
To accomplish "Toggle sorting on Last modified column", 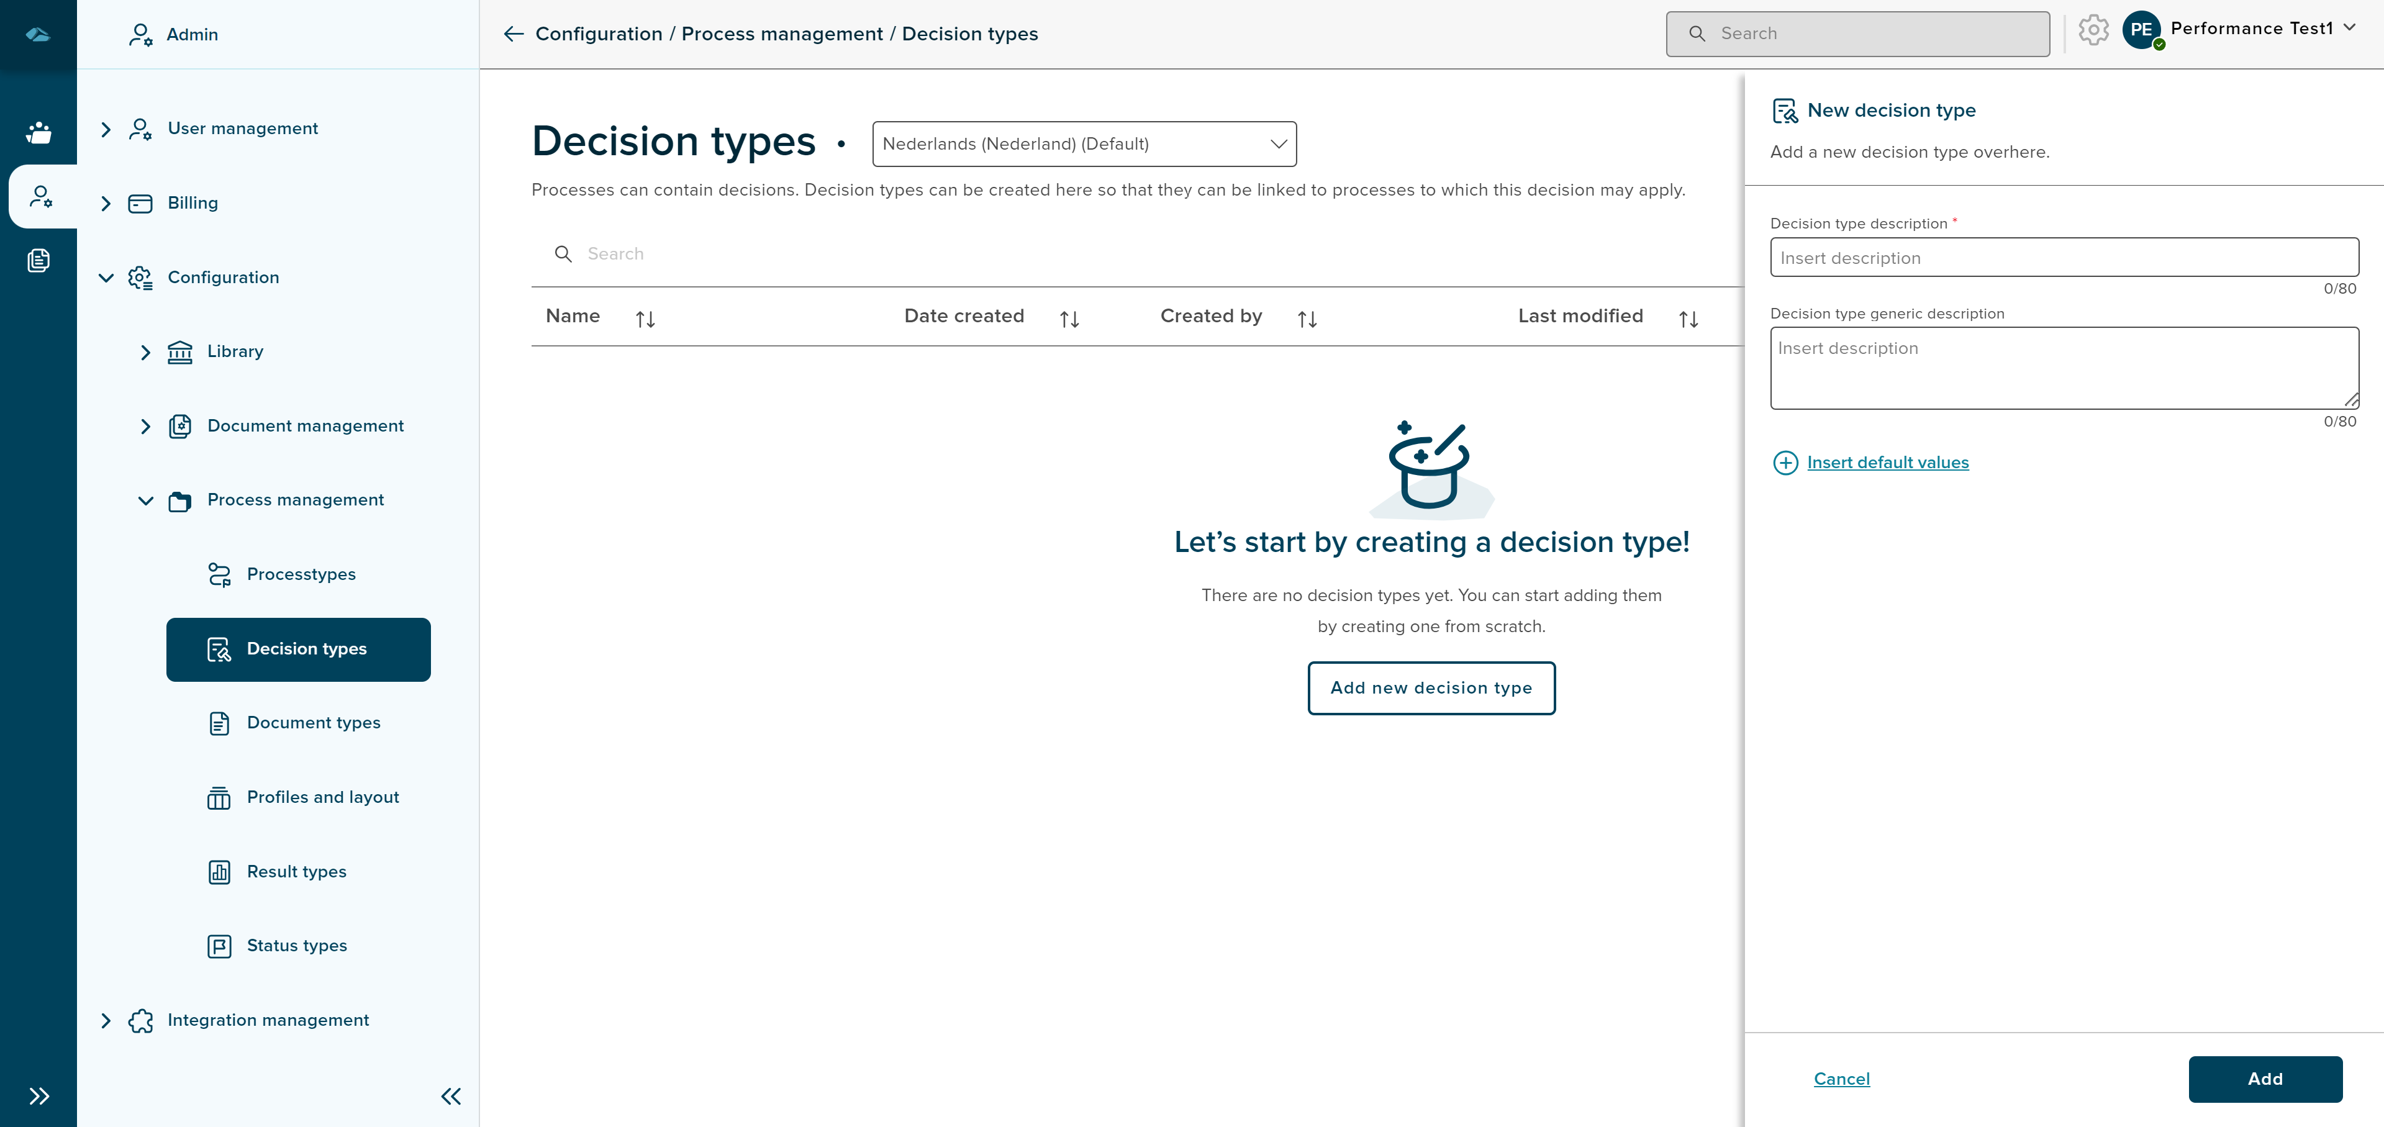I will [x=1687, y=319].
